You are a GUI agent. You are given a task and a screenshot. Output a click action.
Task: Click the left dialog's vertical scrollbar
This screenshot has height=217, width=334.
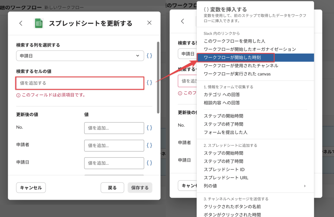click(158, 78)
